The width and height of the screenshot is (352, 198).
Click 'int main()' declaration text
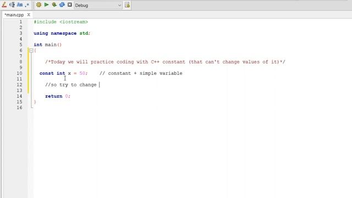click(48, 45)
